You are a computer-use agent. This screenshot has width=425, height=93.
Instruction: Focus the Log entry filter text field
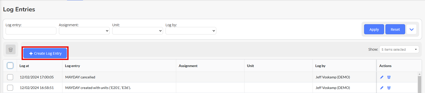pyautogui.click(x=31, y=31)
